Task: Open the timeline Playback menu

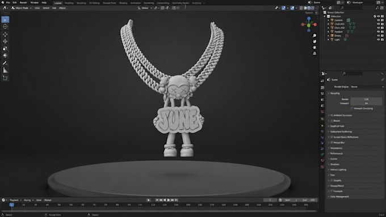Action: click(x=15, y=201)
